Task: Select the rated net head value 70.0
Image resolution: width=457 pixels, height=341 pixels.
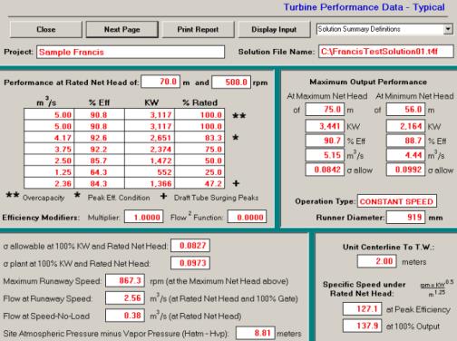Action: (x=160, y=82)
